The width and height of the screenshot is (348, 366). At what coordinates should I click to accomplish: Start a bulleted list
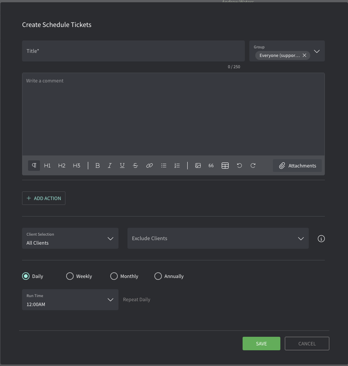pos(164,166)
